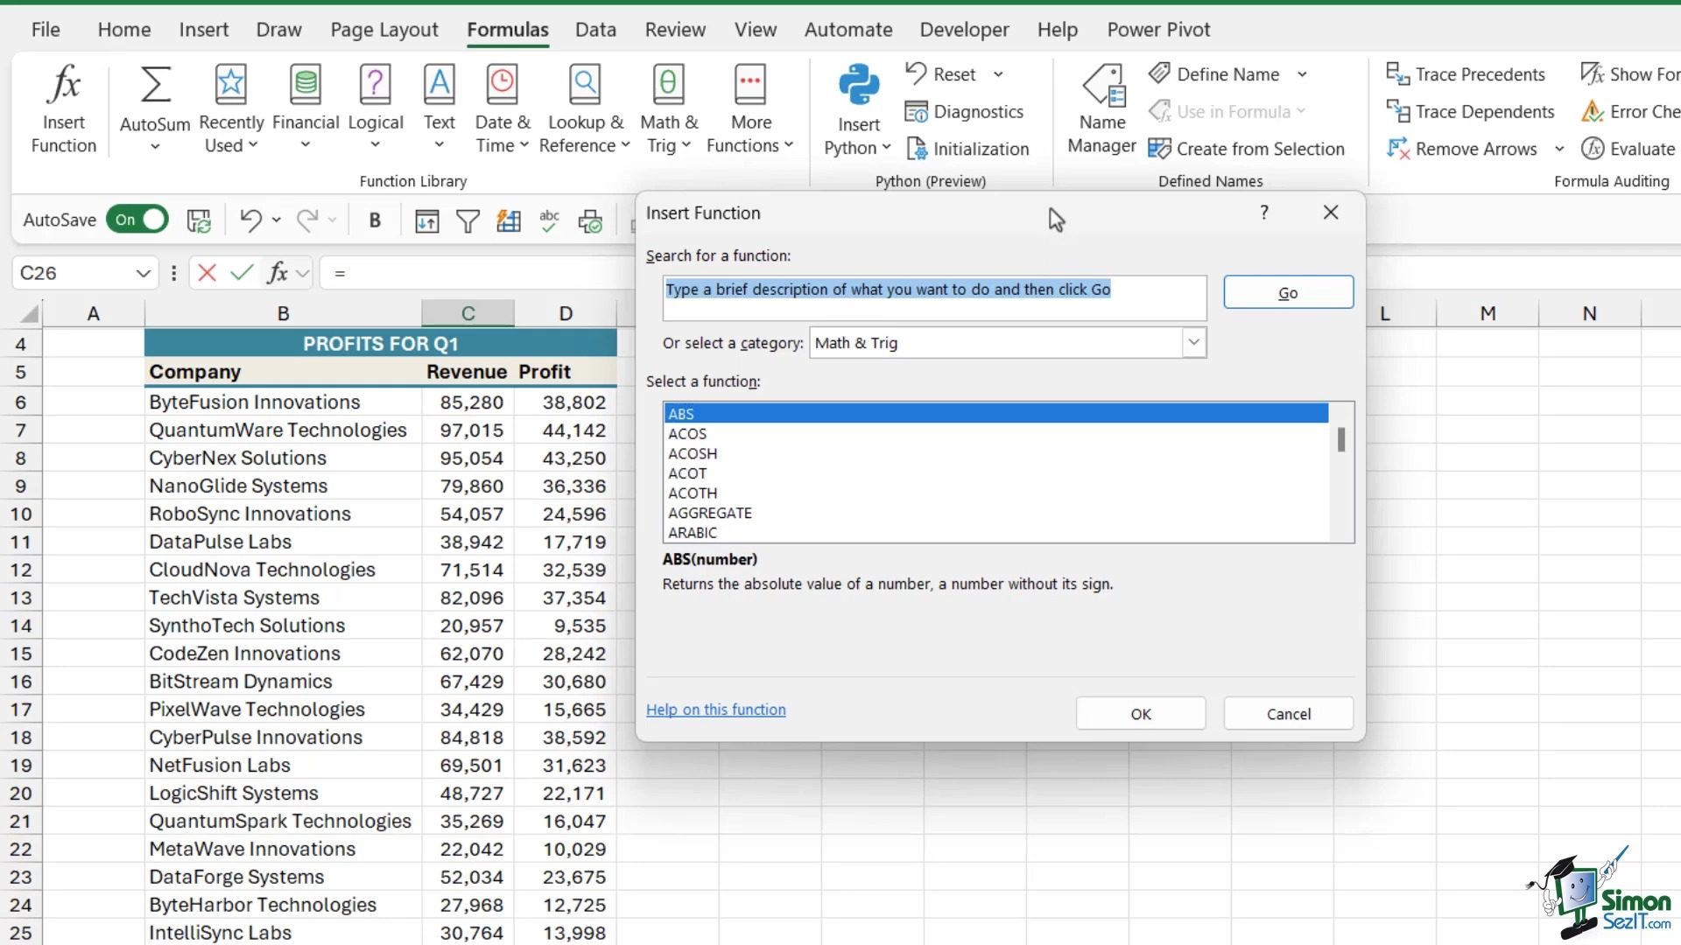Click the Python Reset button

[x=941, y=74]
